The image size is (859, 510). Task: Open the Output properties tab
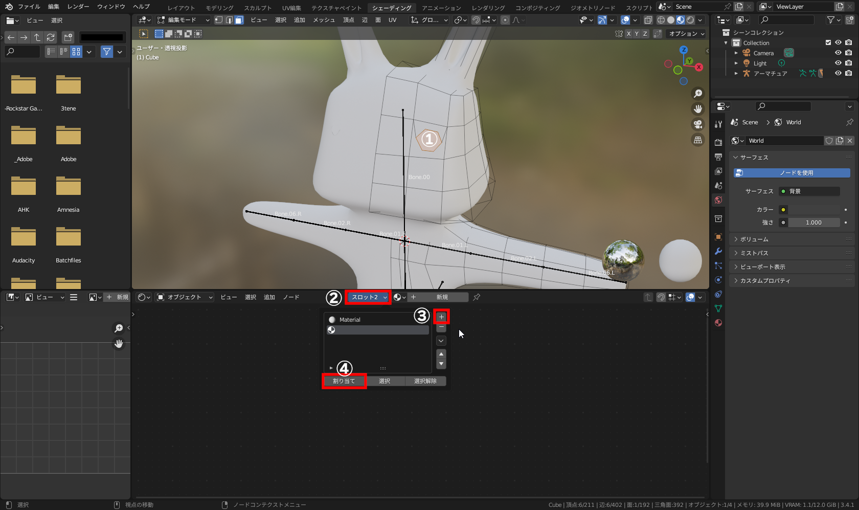click(x=718, y=157)
